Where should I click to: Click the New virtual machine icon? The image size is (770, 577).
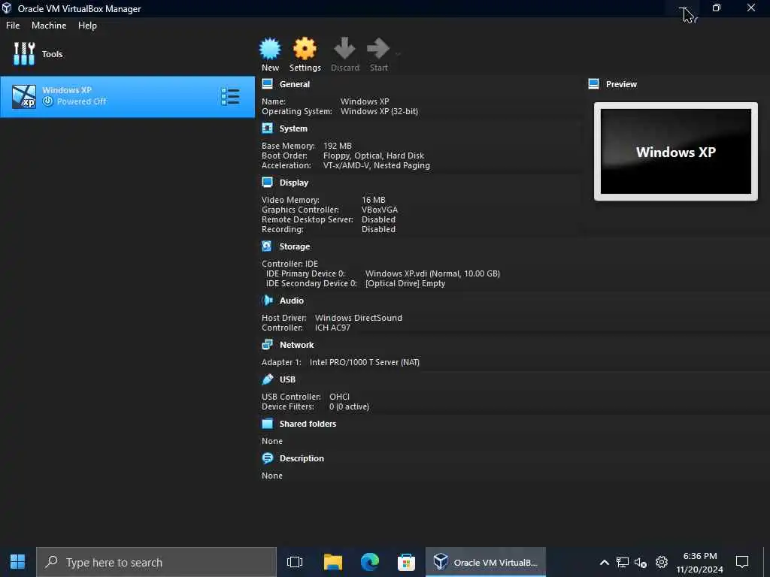pos(270,49)
